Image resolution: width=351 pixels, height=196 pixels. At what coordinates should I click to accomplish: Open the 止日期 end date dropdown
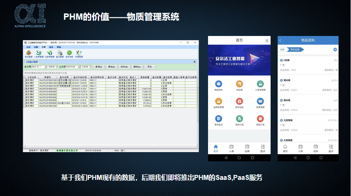click(x=78, y=67)
